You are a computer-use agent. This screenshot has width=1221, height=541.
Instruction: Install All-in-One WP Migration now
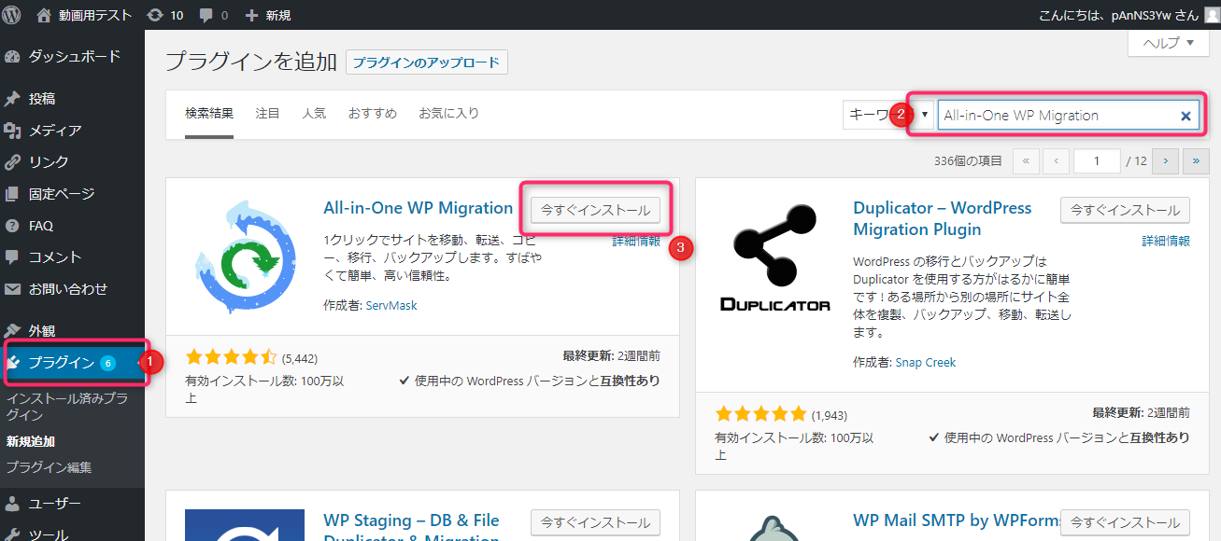pyautogui.click(x=596, y=210)
